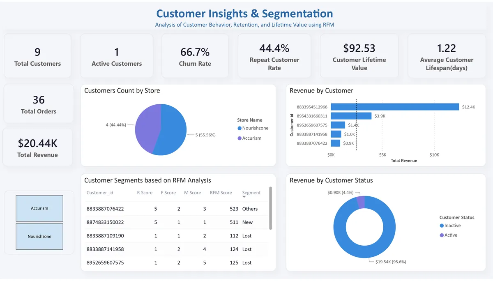The image size is (493, 281).
Task: Select table row 8833887076422
Action: 177,209
